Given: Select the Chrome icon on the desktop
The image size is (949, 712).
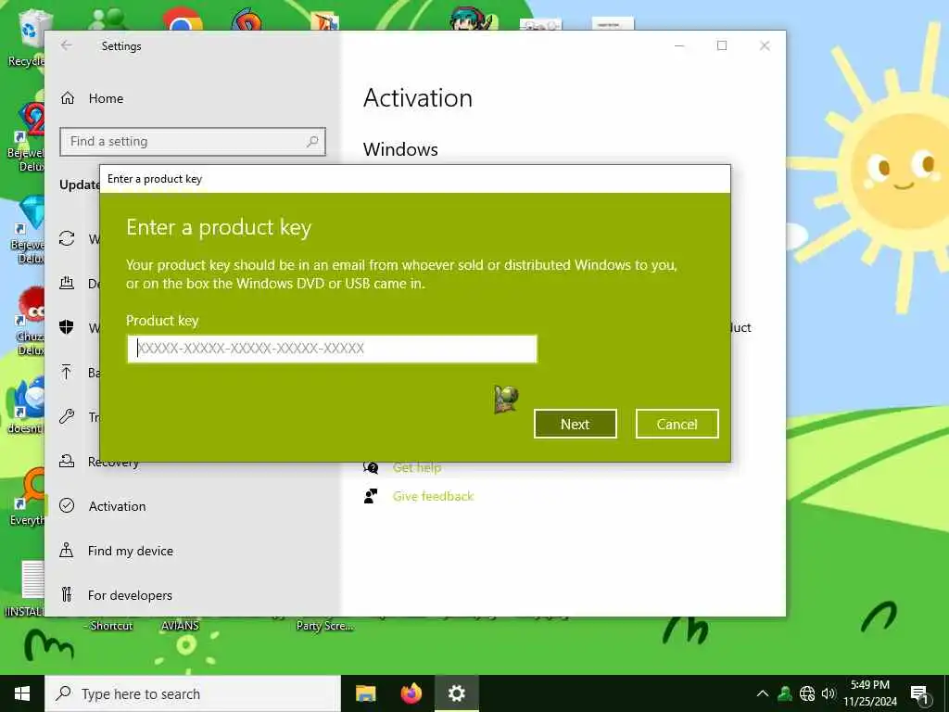Looking at the screenshot, I should click(x=182, y=19).
